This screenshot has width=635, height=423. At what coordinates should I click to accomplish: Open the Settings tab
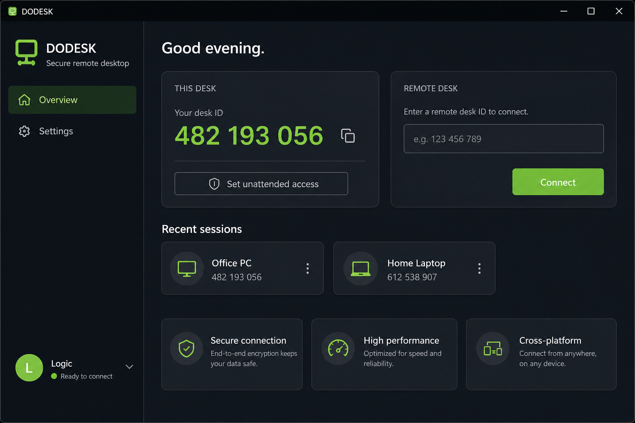[72, 131]
